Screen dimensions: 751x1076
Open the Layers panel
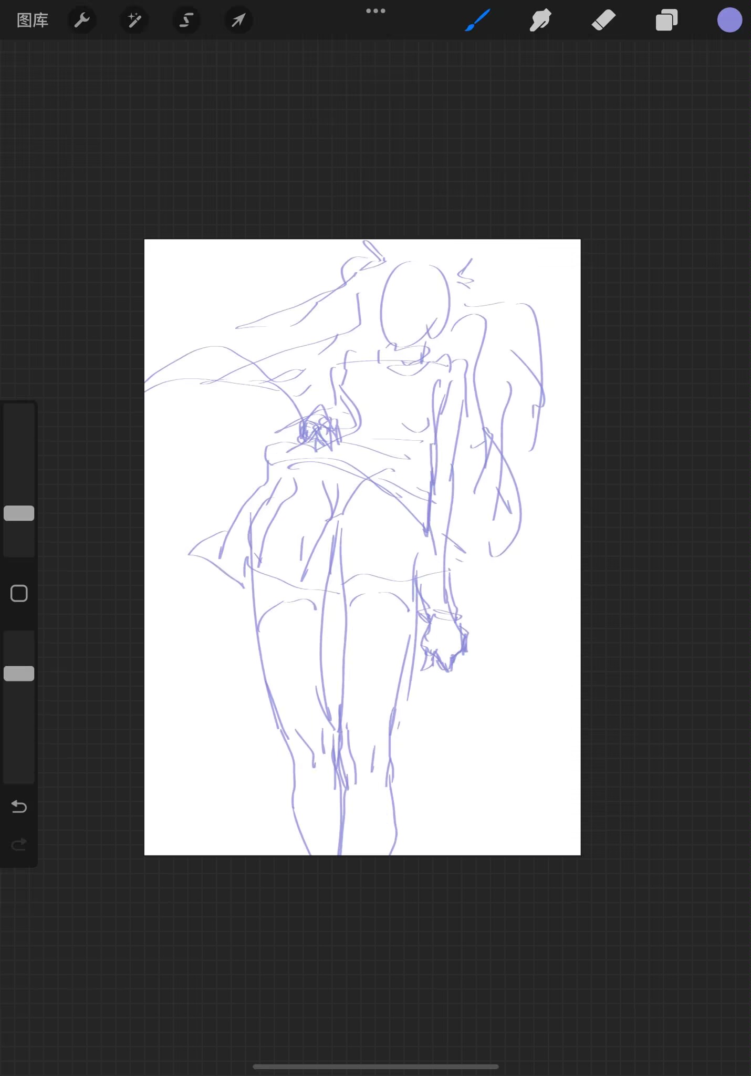666,20
